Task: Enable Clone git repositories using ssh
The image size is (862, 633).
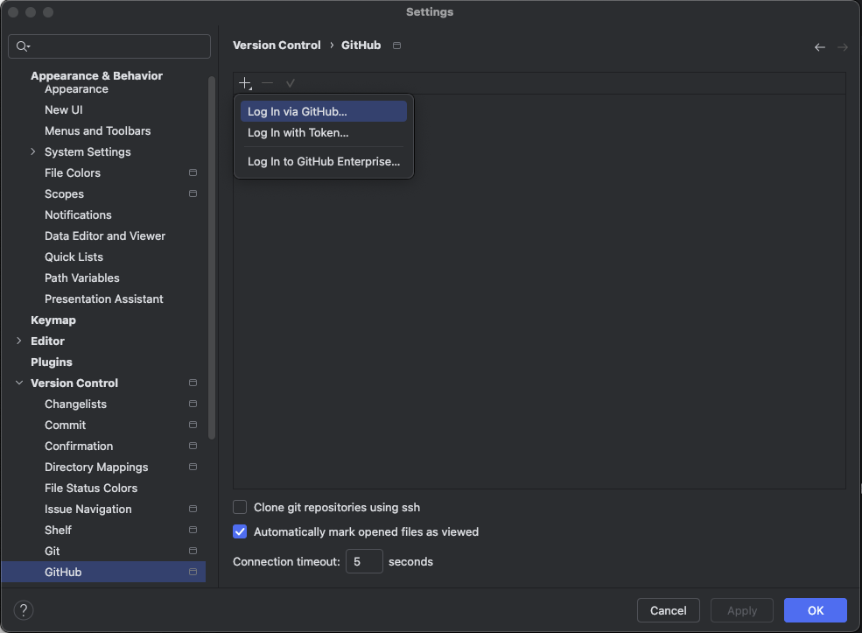Action: tap(240, 507)
